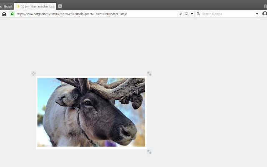Image resolution: width=267 pixels, height=167 pixels.
Task: Switch to the partially hidden 'Broad' tab
Action: click(x=6, y=6)
